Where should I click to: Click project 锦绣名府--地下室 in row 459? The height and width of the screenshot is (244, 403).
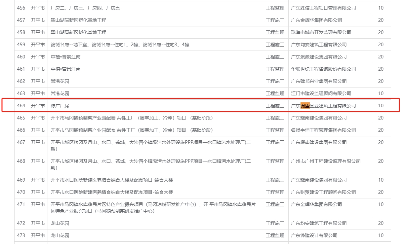click(120, 45)
